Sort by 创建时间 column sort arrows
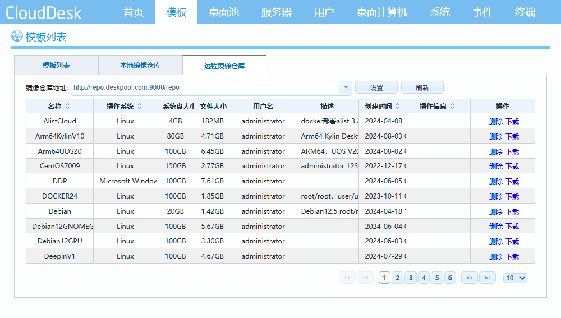 (398, 106)
